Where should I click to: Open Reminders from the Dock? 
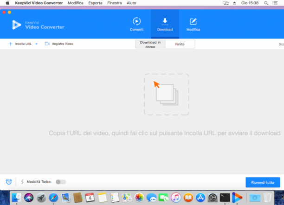(115, 198)
